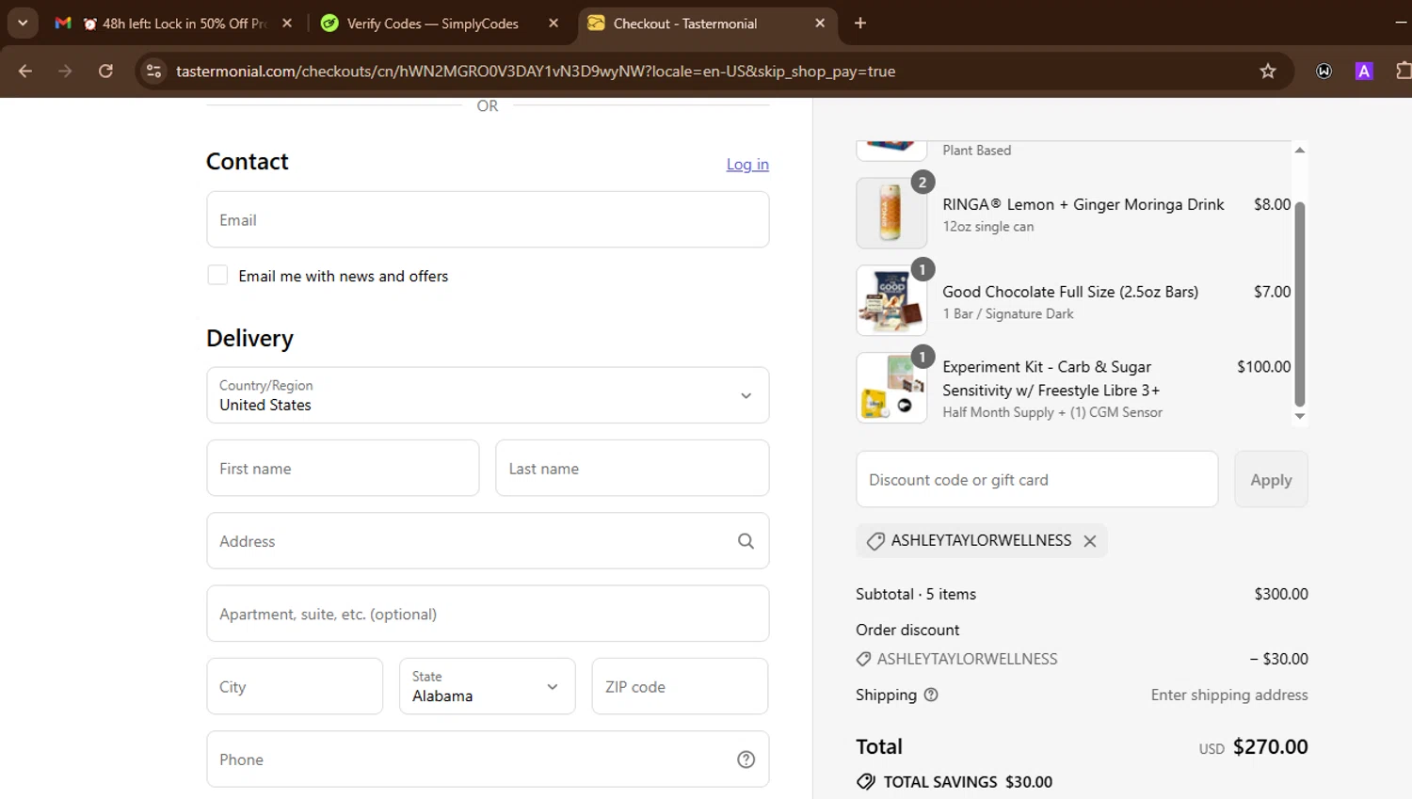This screenshot has height=799, width=1412.
Task: Click the Experiment Kit product thumbnail
Action: coord(891,388)
